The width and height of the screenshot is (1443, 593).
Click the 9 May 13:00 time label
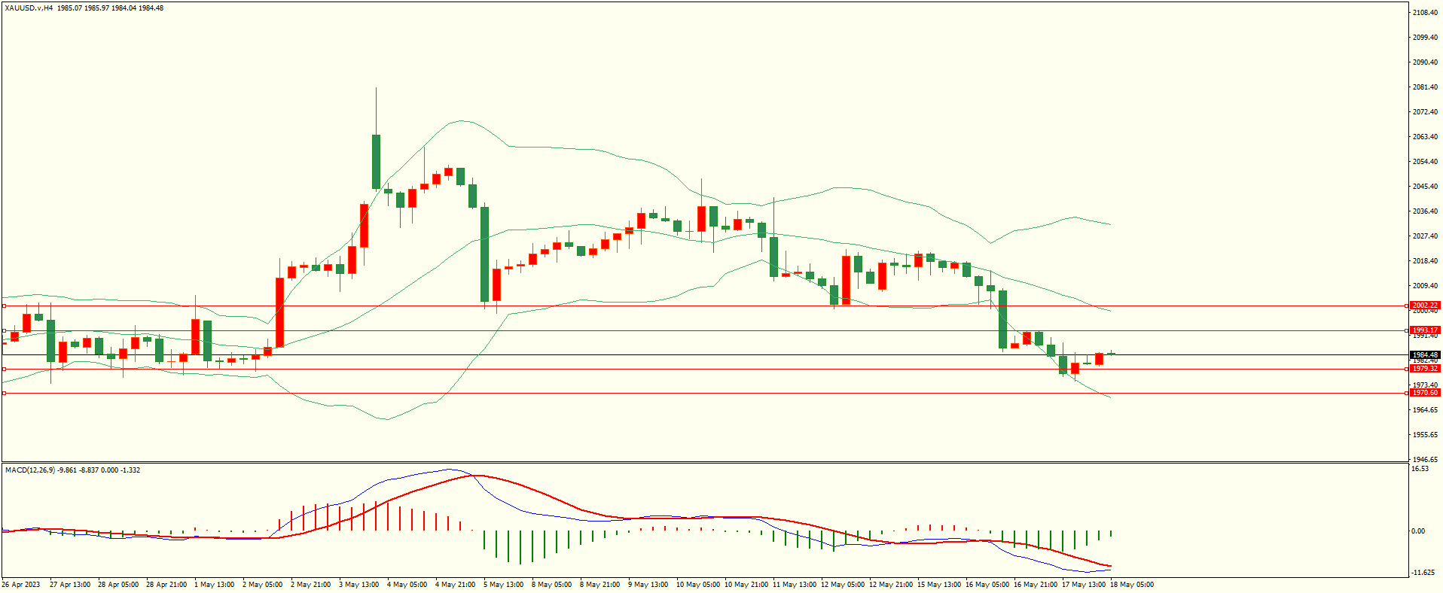click(648, 585)
